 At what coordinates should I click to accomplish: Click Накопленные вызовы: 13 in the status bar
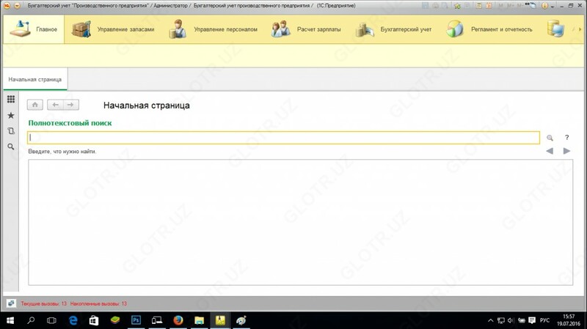coord(98,303)
